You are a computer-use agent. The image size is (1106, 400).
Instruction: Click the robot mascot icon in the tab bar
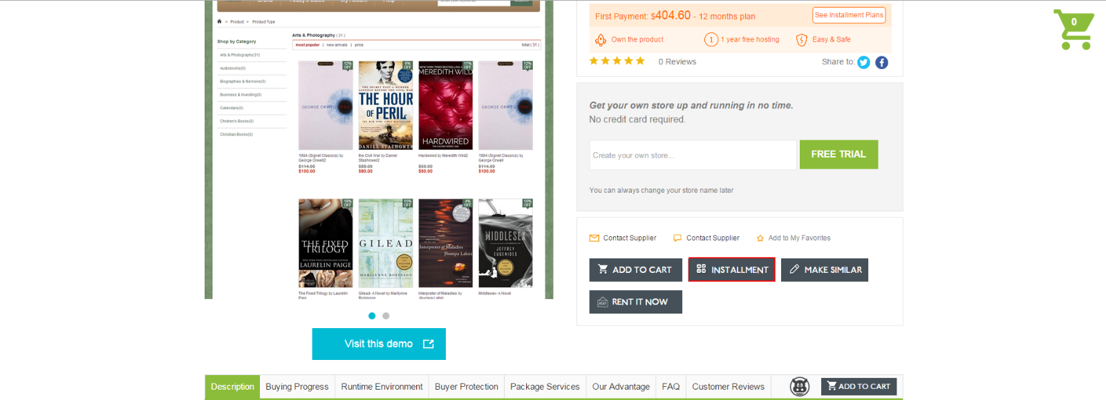[799, 387]
